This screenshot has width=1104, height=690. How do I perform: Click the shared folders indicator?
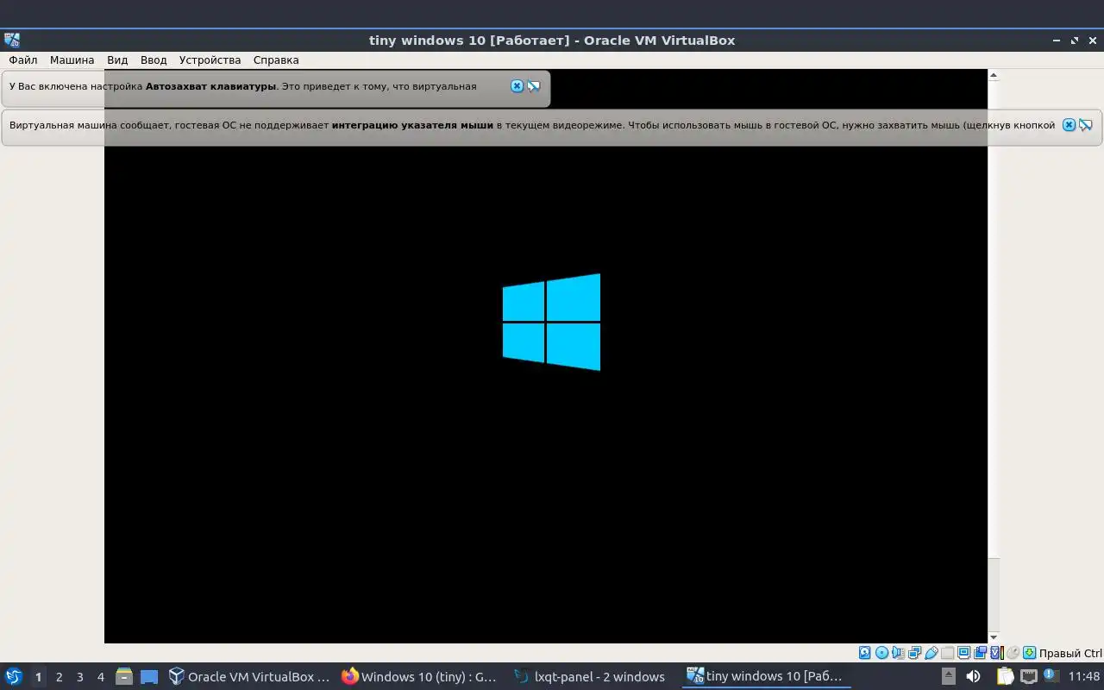click(947, 653)
